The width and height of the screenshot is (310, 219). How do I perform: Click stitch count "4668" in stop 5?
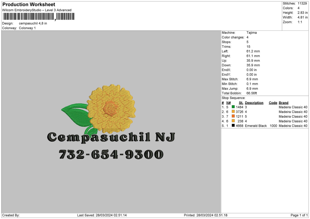pos(240,126)
